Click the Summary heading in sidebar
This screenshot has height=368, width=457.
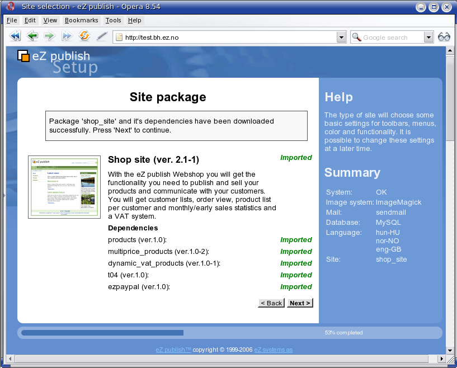click(x=352, y=172)
